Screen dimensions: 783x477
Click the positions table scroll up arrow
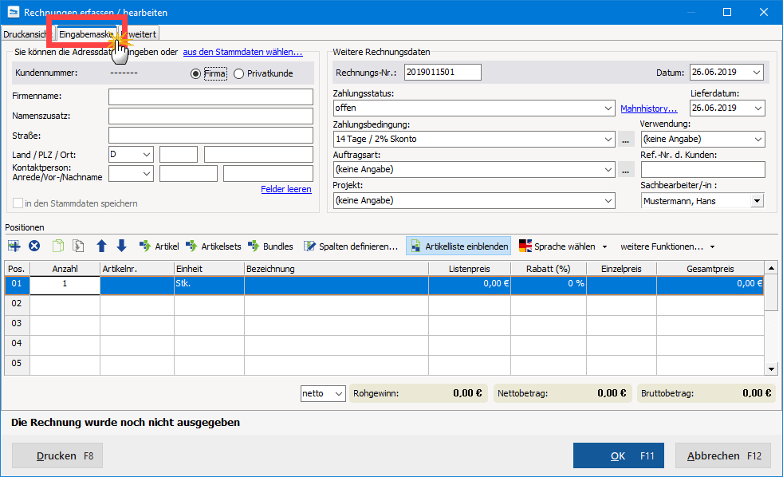[x=771, y=268]
